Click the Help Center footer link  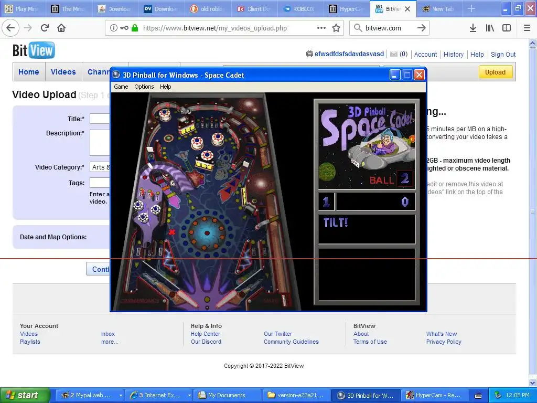pos(206,334)
